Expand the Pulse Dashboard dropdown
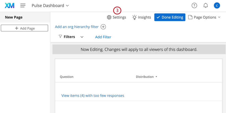 click(67, 6)
